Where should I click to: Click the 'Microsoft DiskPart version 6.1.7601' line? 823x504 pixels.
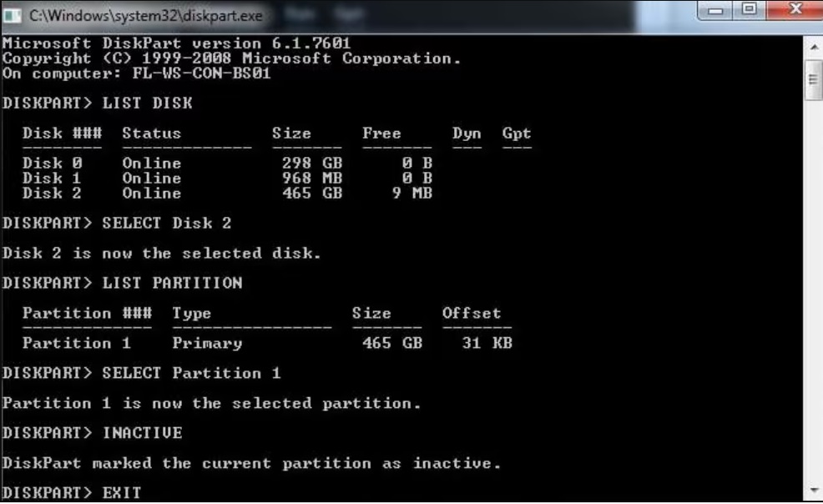[176, 43]
